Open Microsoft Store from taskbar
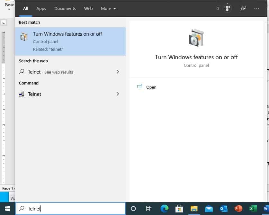 click(179, 209)
